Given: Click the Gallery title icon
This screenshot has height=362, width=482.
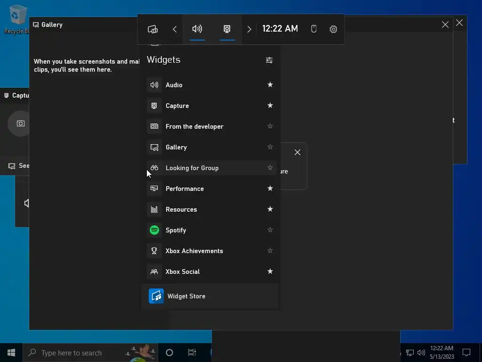Looking at the screenshot, I should pos(36,25).
